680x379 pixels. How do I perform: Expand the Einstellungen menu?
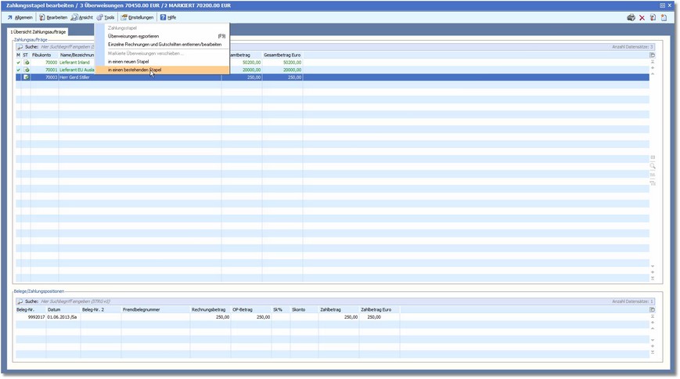[x=137, y=17]
